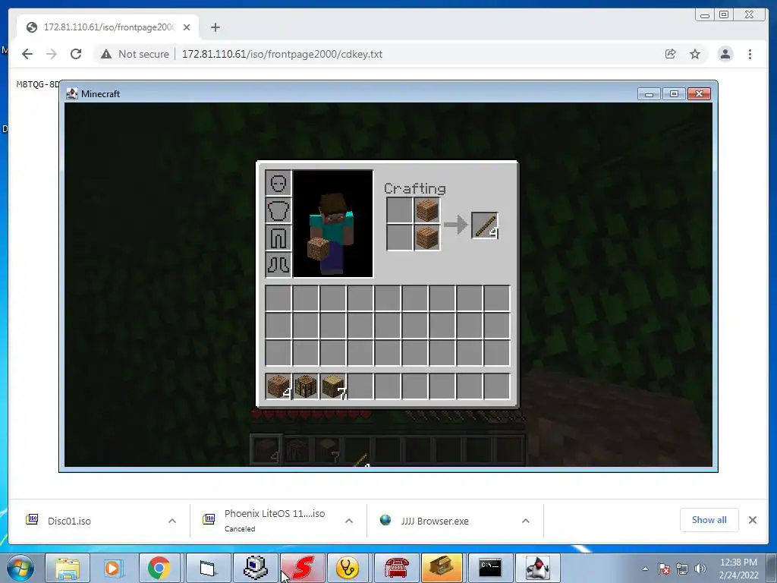Switch to Google Chrome in the taskbar
Viewport: 777px width, 583px height.
tap(159, 568)
